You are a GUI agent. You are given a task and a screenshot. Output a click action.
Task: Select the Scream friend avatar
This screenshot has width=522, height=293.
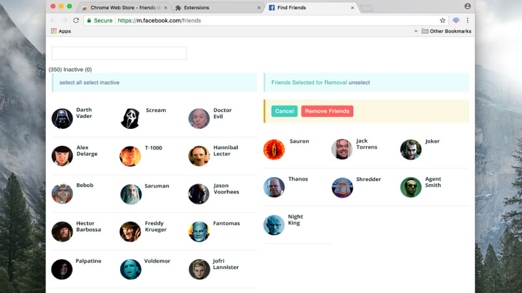tap(130, 119)
